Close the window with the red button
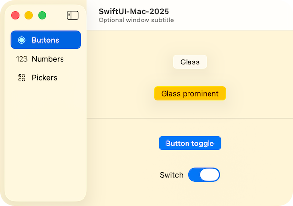 pos(15,15)
